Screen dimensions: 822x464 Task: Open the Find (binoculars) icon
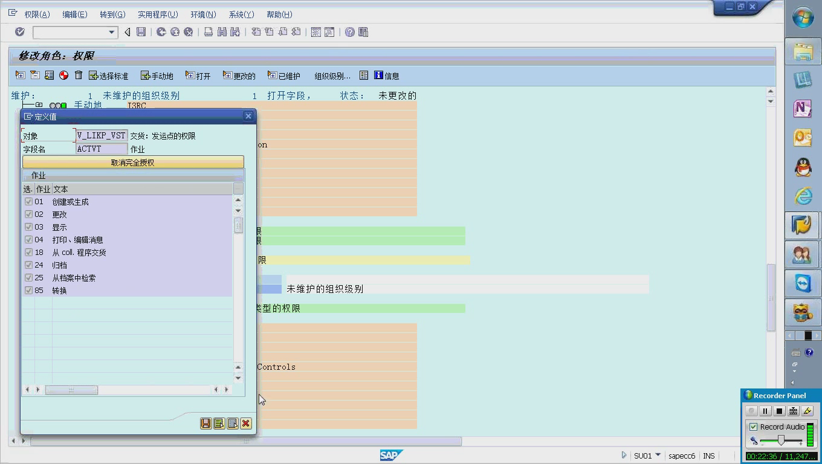pyautogui.click(x=222, y=32)
